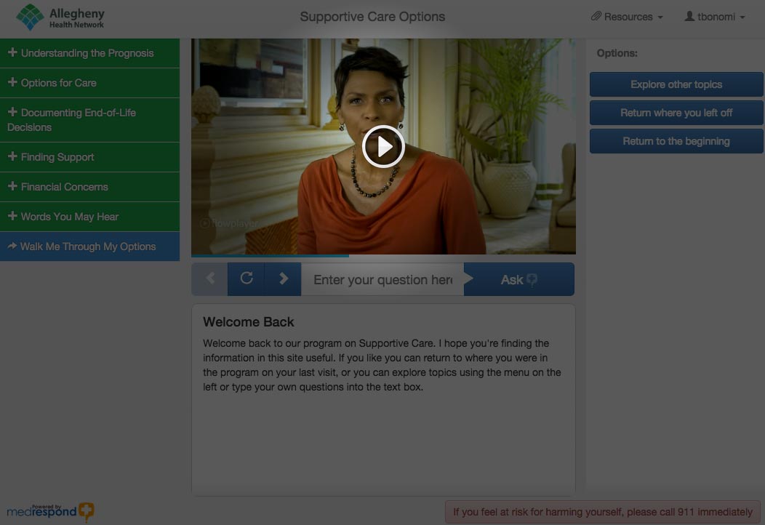This screenshot has height=525, width=765.
Task: Open the Resources dropdown menu
Action: 627,17
